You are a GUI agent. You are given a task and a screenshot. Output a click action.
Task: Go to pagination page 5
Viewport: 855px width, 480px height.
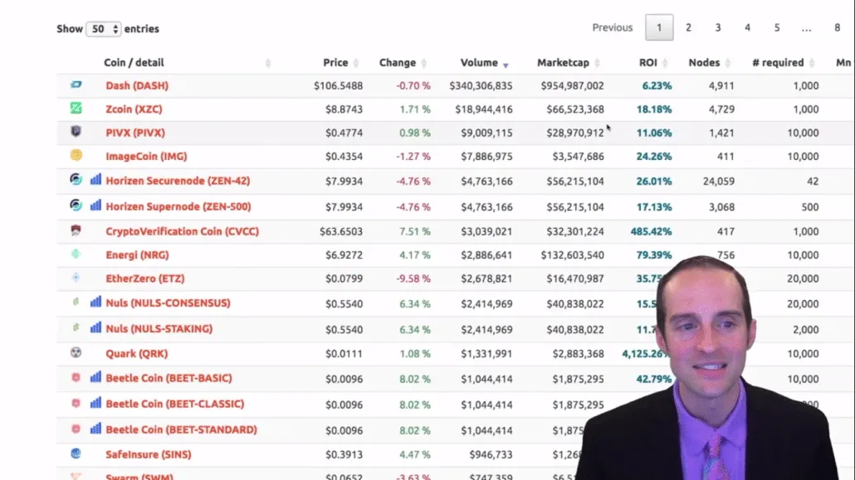(x=777, y=27)
